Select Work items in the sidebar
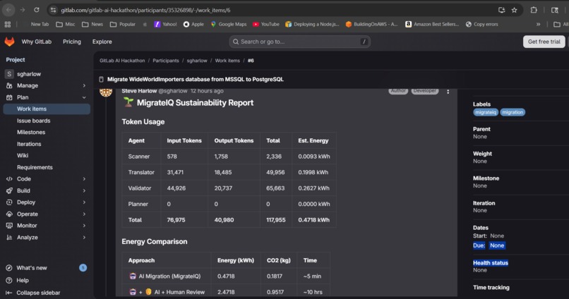569x299 pixels. point(46,109)
